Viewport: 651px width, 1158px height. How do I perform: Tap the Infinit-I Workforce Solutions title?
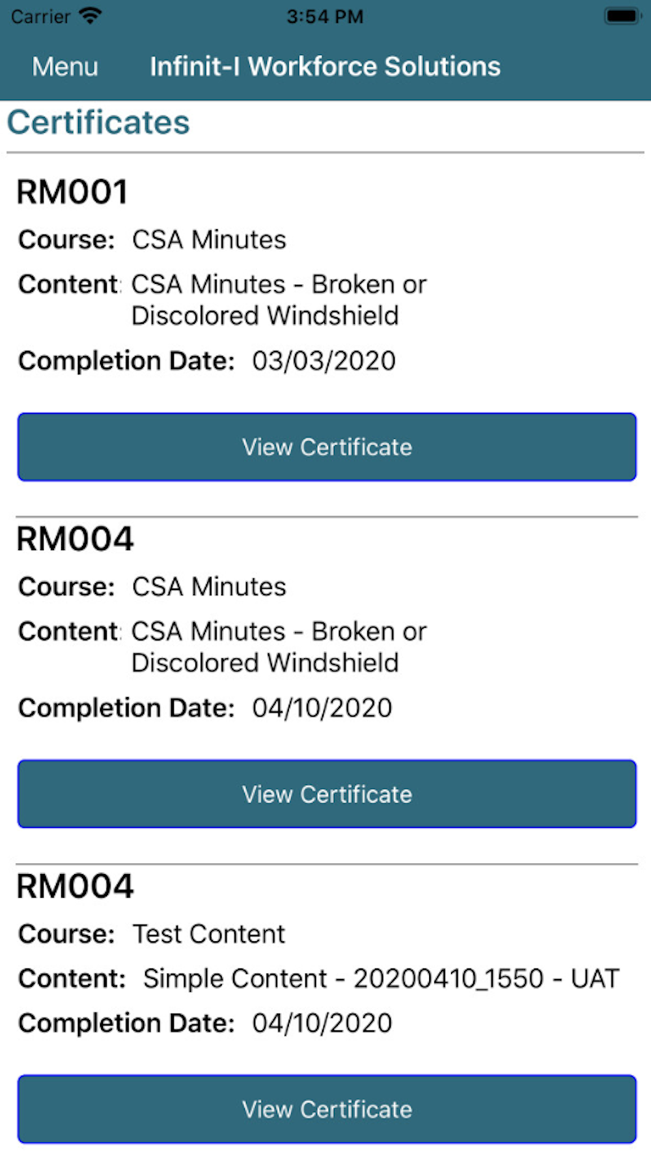coord(325,66)
